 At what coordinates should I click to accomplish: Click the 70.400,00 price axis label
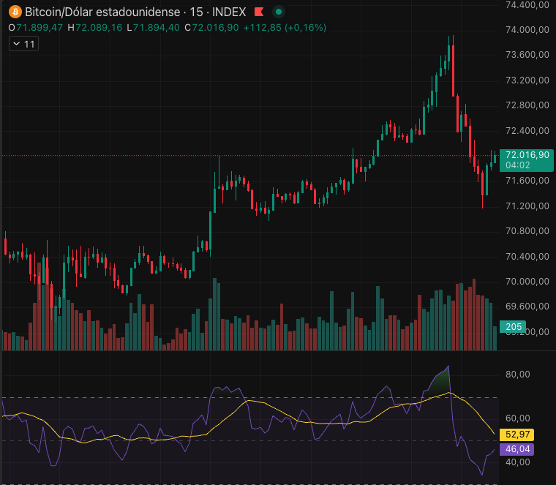click(x=527, y=256)
